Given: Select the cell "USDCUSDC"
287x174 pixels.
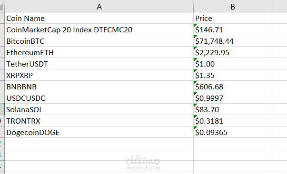Looking at the screenshot, I should [99, 98].
